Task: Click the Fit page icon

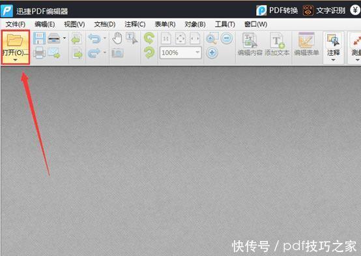Action: 180,39
